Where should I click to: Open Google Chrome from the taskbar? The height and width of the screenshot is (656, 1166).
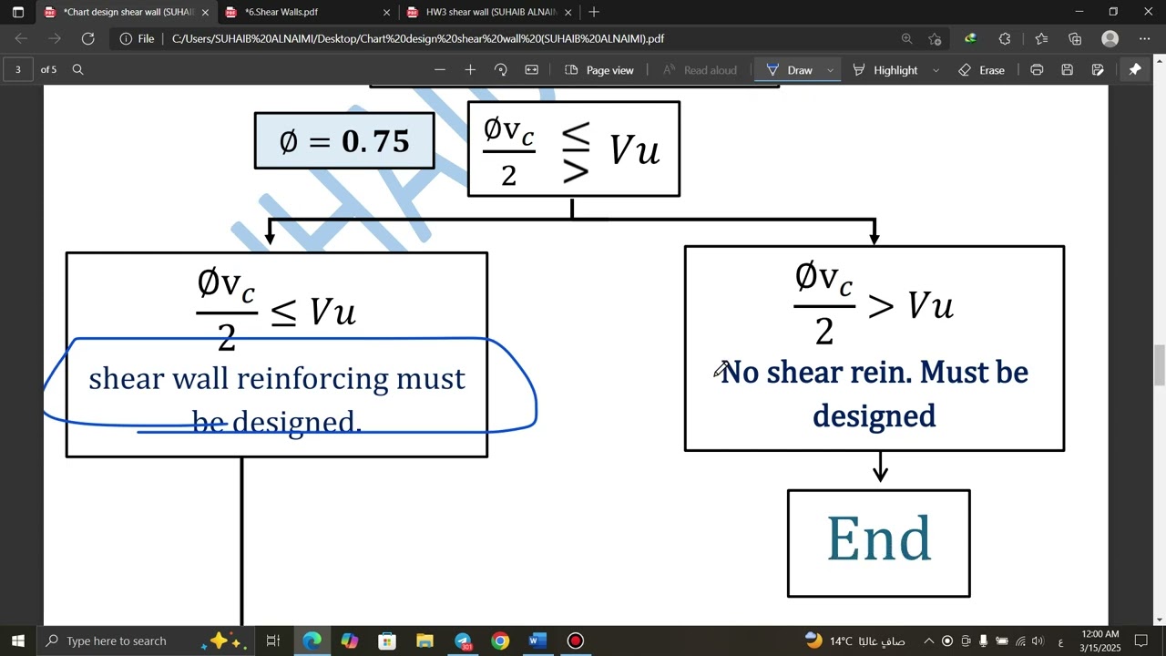[x=500, y=641]
